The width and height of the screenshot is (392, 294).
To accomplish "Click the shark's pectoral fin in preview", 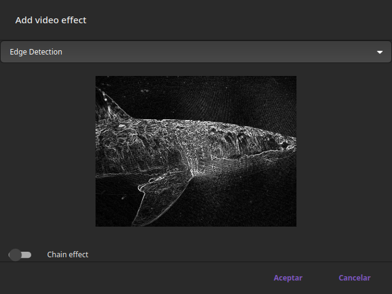I will [158, 190].
